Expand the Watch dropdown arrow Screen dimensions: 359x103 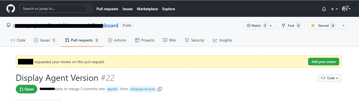pos(271,26)
